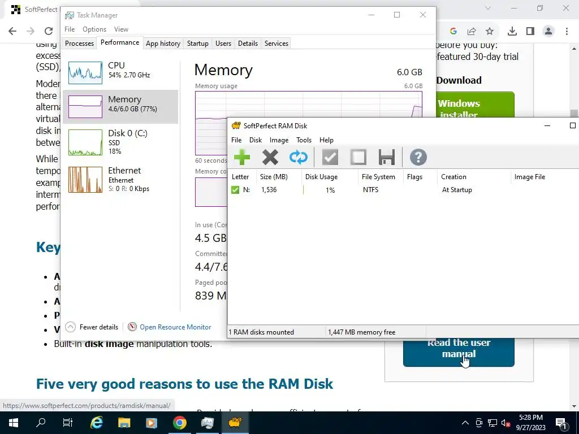Switch to Startup tab in Task Manager
The height and width of the screenshot is (434, 579).
pos(197,43)
